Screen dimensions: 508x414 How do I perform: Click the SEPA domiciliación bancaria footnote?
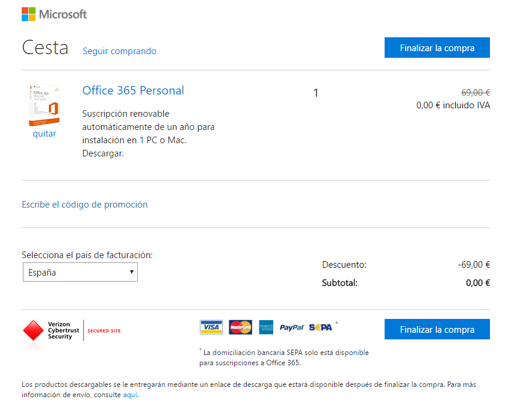click(284, 357)
